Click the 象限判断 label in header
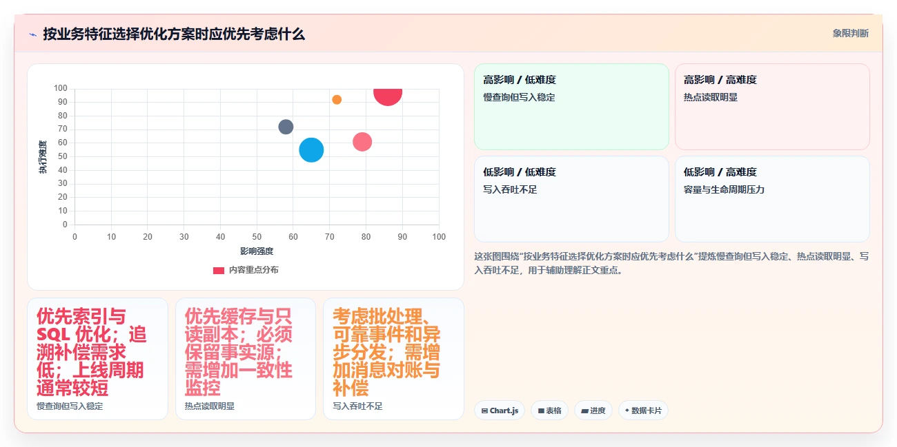The width and height of the screenshot is (897, 447). coord(850,33)
